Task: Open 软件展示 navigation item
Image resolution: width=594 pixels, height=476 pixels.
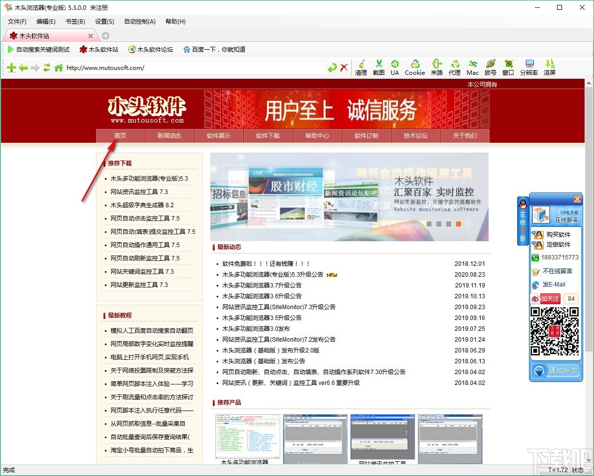Action: pyautogui.click(x=219, y=136)
